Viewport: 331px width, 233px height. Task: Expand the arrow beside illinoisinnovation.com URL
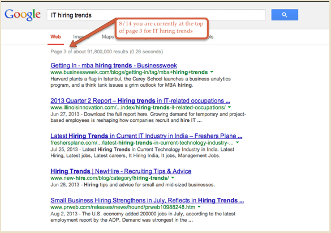(229, 107)
